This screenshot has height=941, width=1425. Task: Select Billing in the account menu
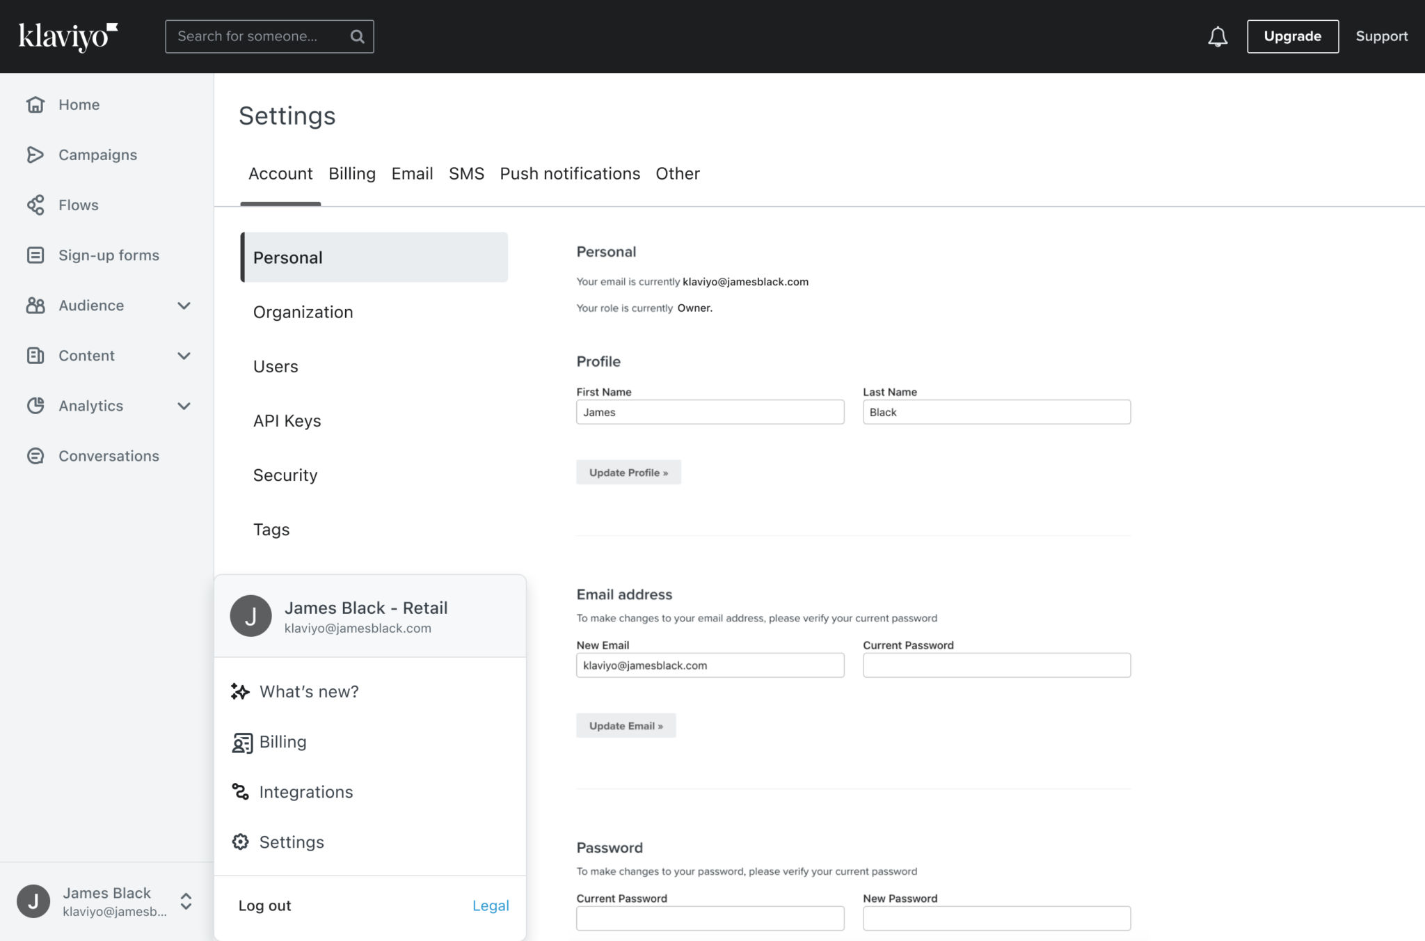[282, 741]
